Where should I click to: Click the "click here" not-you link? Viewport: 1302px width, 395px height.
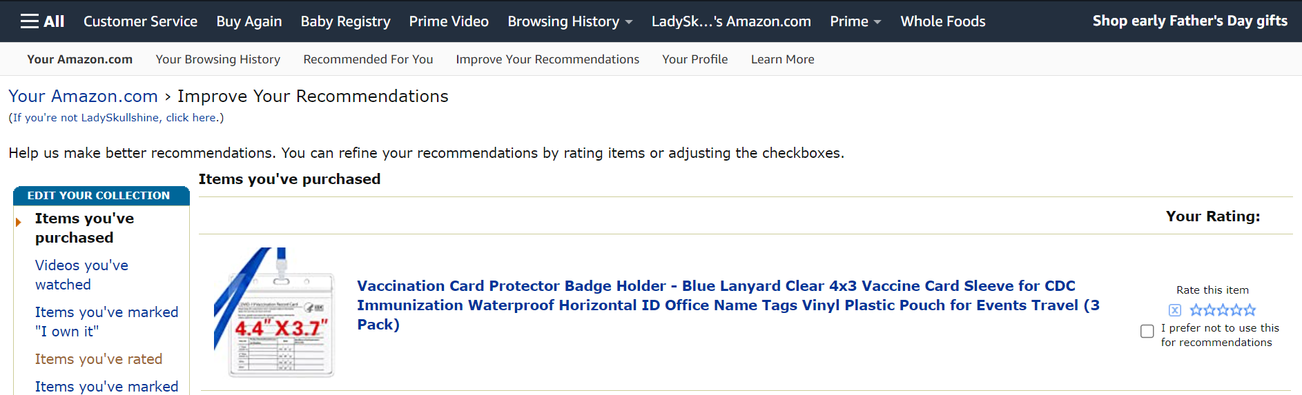click(191, 118)
